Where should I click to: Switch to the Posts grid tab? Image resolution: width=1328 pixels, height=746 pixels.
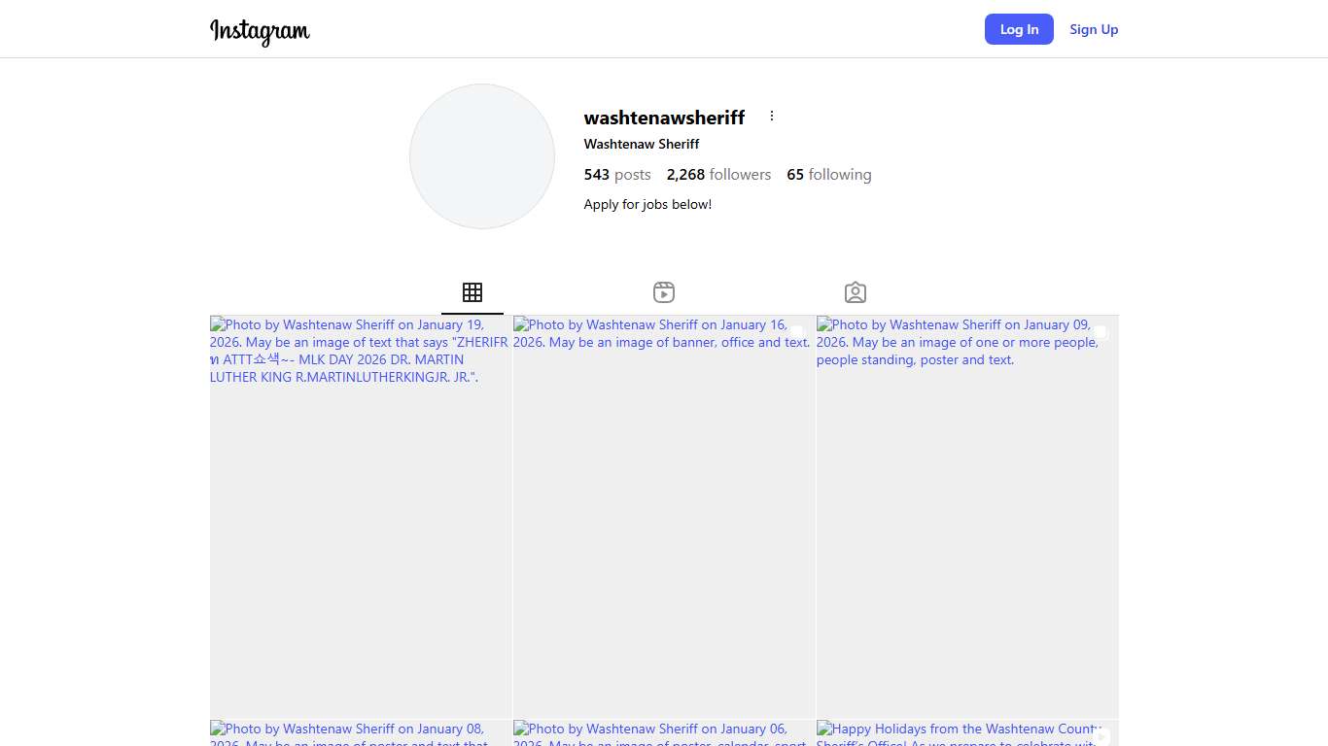[472, 292]
